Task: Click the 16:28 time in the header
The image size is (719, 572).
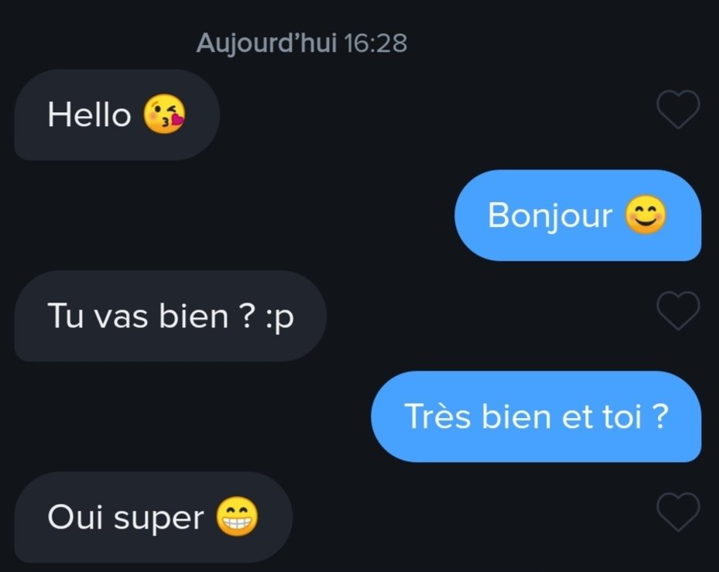Action: tap(375, 43)
